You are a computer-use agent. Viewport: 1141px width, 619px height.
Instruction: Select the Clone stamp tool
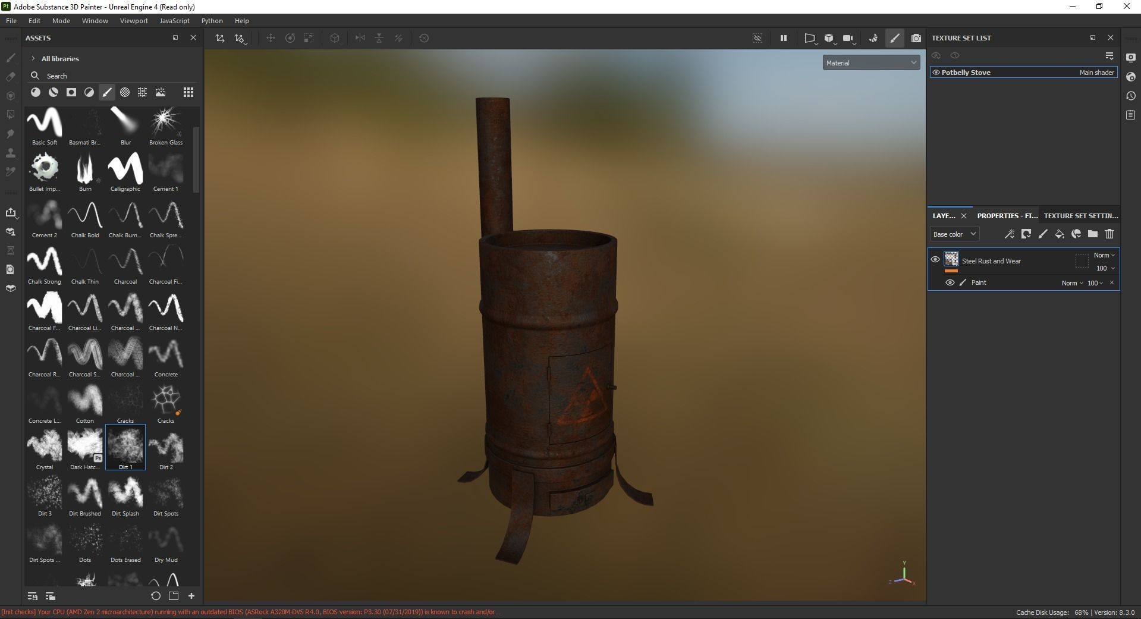(x=10, y=153)
